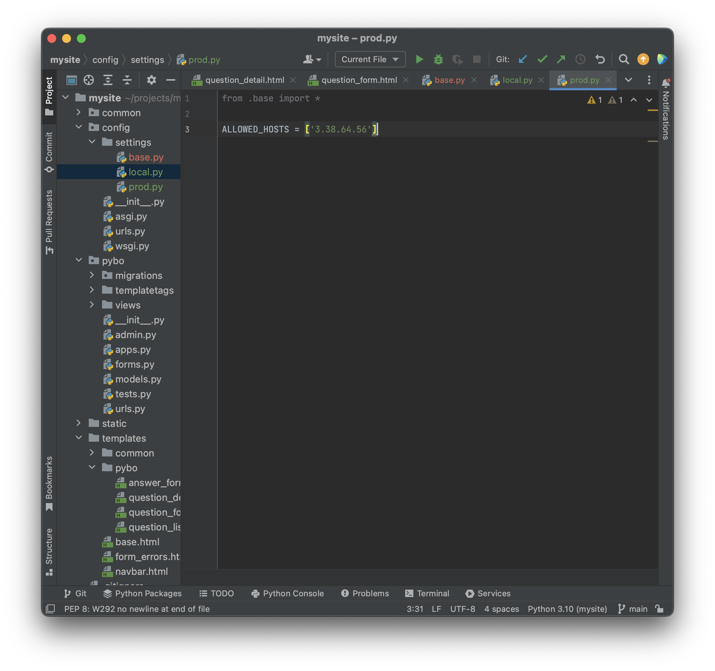
Task: Click the Rollback undo icon
Action: coord(600,59)
